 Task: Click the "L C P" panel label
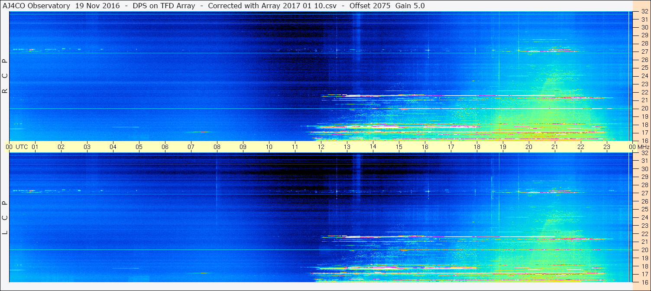pos(5,217)
